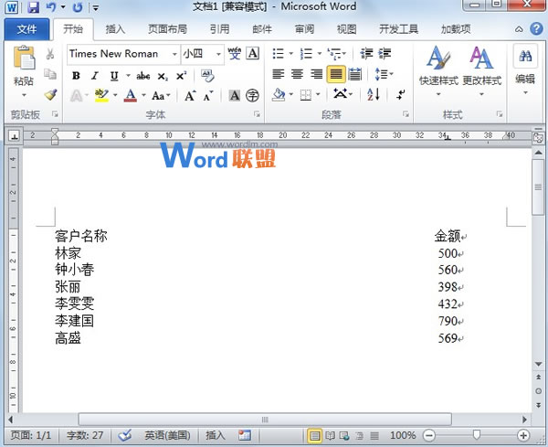Apply character border icon
Viewport: 548px width, 447px height.
[253, 54]
